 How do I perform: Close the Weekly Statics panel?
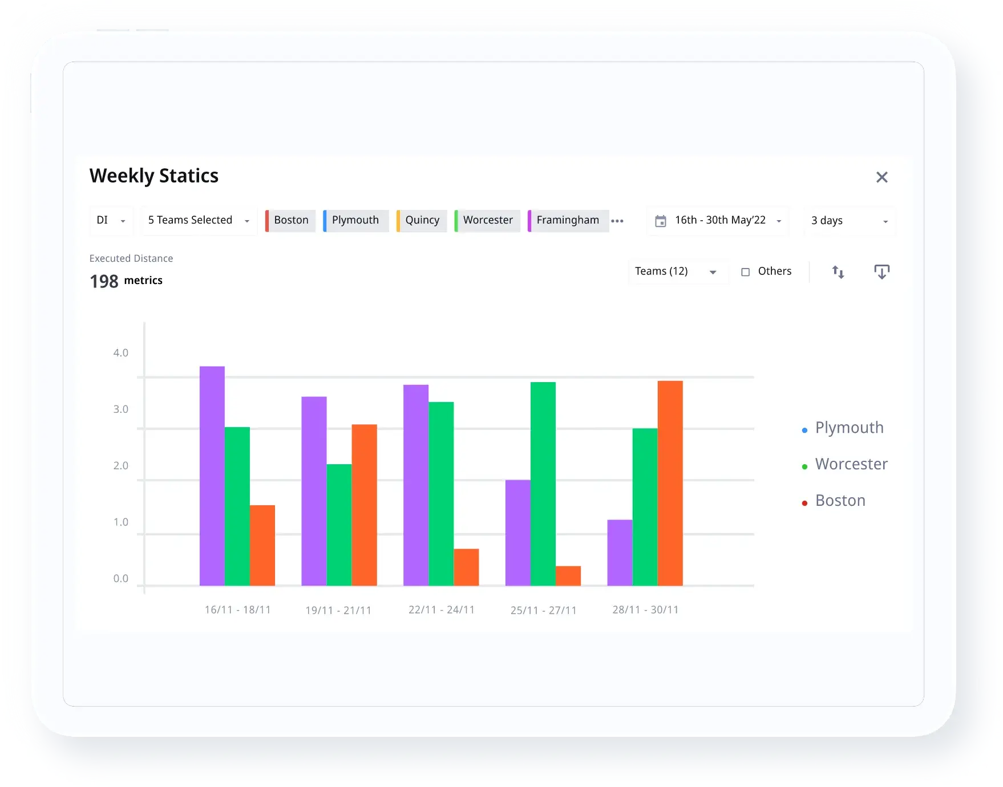pos(881,177)
